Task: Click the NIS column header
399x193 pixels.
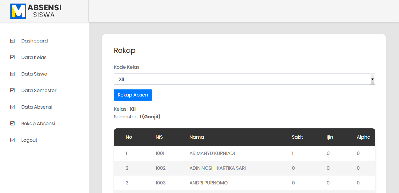Action: pyautogui.click(x=159, y=137)
